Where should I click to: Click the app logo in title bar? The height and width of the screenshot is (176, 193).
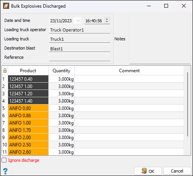click(x=6, y=6)
